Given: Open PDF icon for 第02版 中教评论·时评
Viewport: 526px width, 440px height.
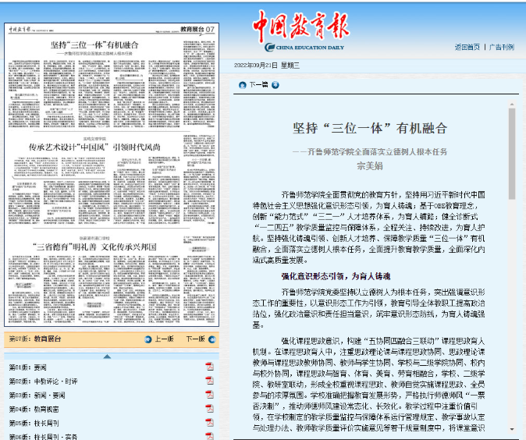Looking at the screenshot, I should 209,381.
